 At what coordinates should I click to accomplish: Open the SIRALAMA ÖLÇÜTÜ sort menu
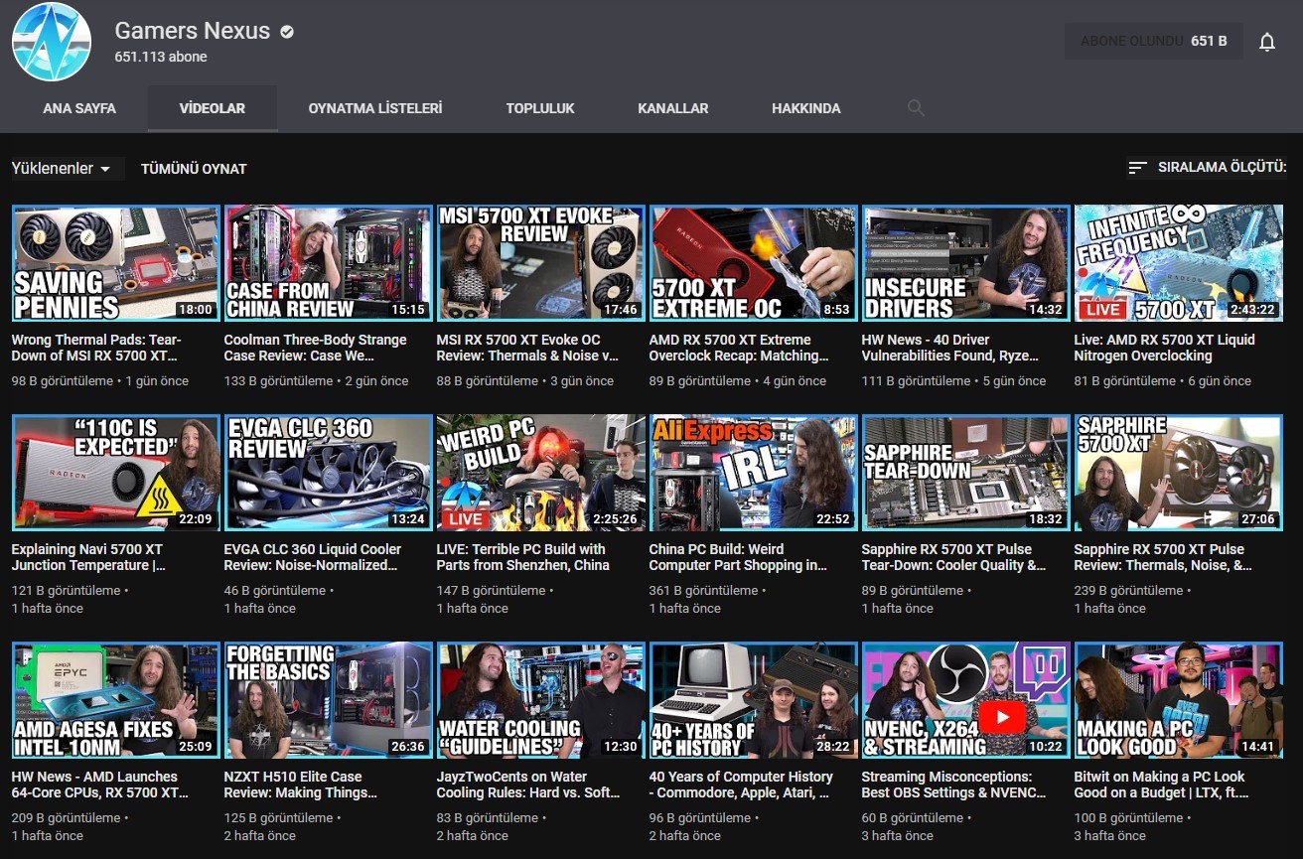point(1208,168)
